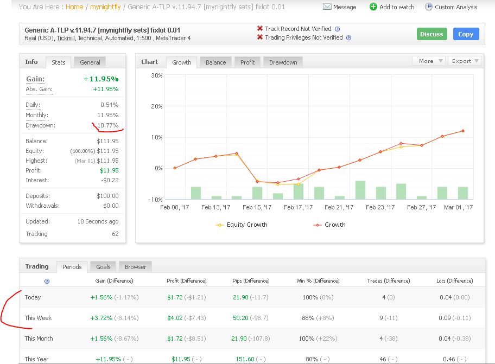Image resolution: width=495 pixels, height=364 pixels.
Task: Switch to the Stats tab
Action: click(59, 62)
